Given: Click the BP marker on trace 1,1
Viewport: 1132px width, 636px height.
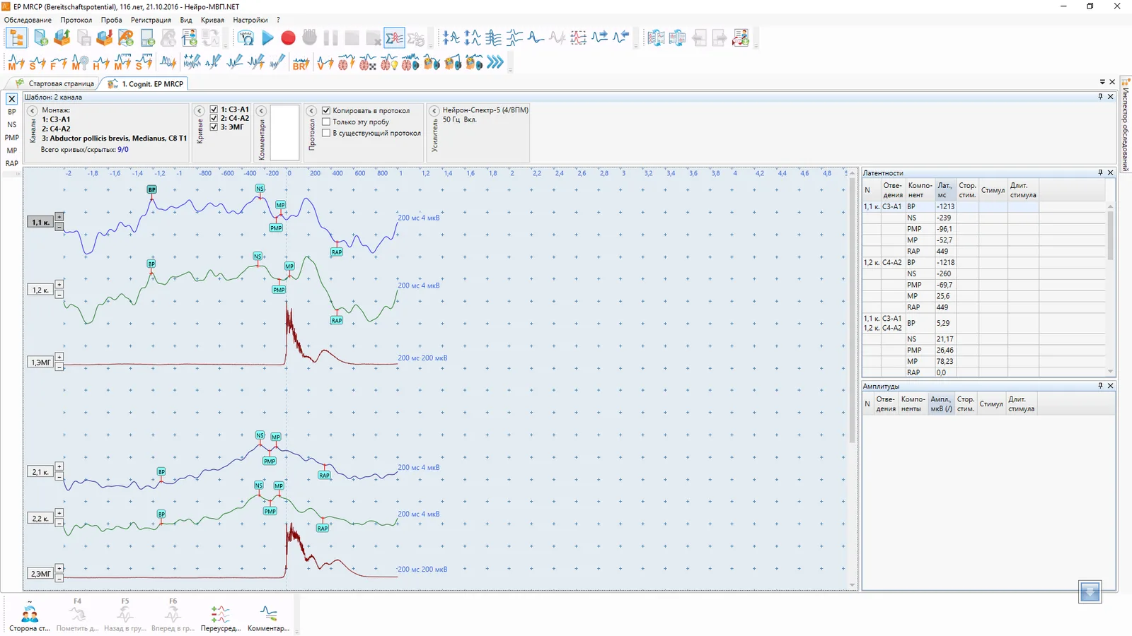Looking at the screenshot, I should pos(151,189).
